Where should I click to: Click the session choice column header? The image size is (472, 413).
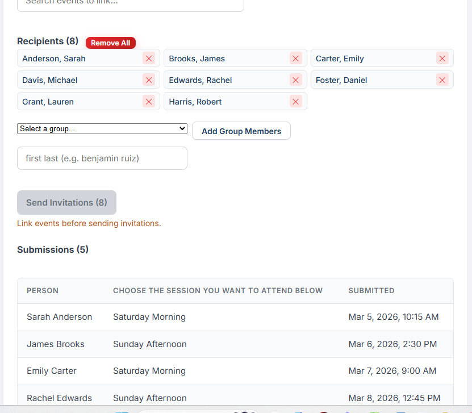[218, 291]
